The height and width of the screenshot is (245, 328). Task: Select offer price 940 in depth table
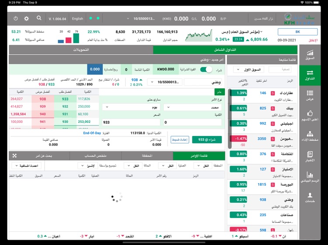[x=43, y=114]
